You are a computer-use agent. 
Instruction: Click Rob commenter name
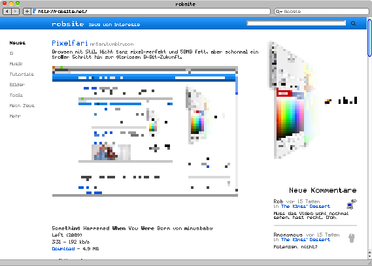click(279, 201)
